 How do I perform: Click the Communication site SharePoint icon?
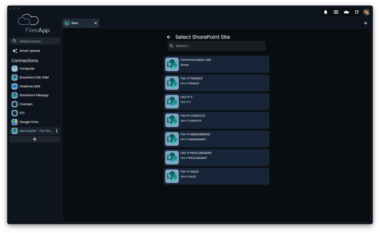point(172,64)
